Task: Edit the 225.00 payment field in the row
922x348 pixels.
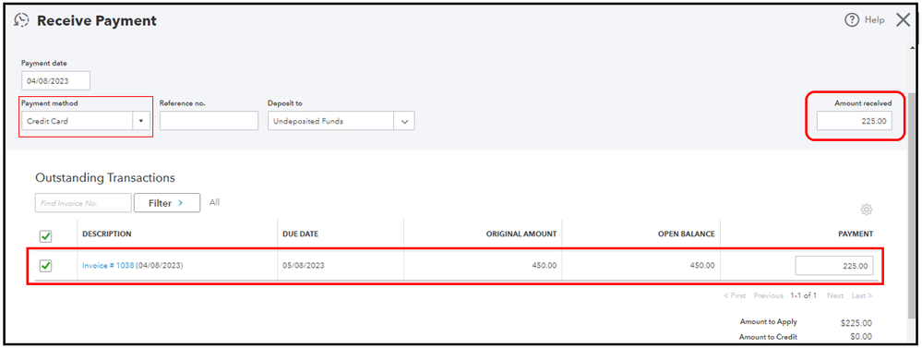Action: tap(834, 266)
